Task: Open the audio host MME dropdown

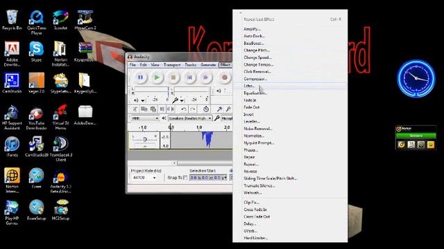Action: pyautogui.click(x=145, y=118)
